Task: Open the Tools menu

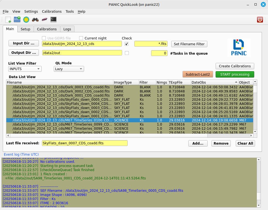Action: click(69, 12)
